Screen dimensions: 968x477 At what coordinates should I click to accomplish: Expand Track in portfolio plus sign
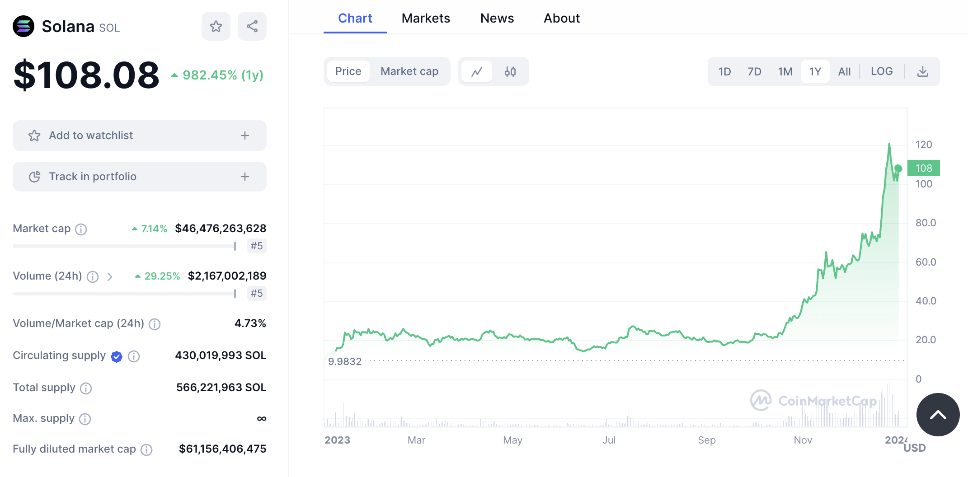245,177
